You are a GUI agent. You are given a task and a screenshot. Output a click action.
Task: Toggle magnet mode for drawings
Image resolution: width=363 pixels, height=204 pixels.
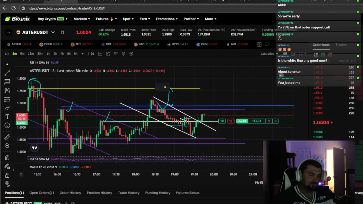(7, 158)
